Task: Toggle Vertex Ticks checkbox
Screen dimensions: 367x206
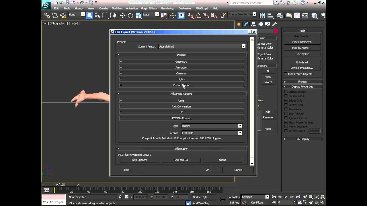Action: coord(286,105)
